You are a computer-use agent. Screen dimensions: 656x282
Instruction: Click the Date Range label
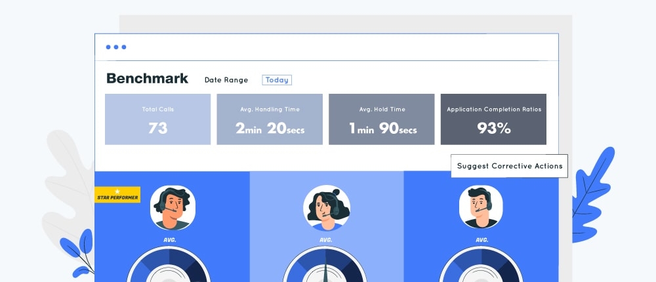[x=226, y=80]
